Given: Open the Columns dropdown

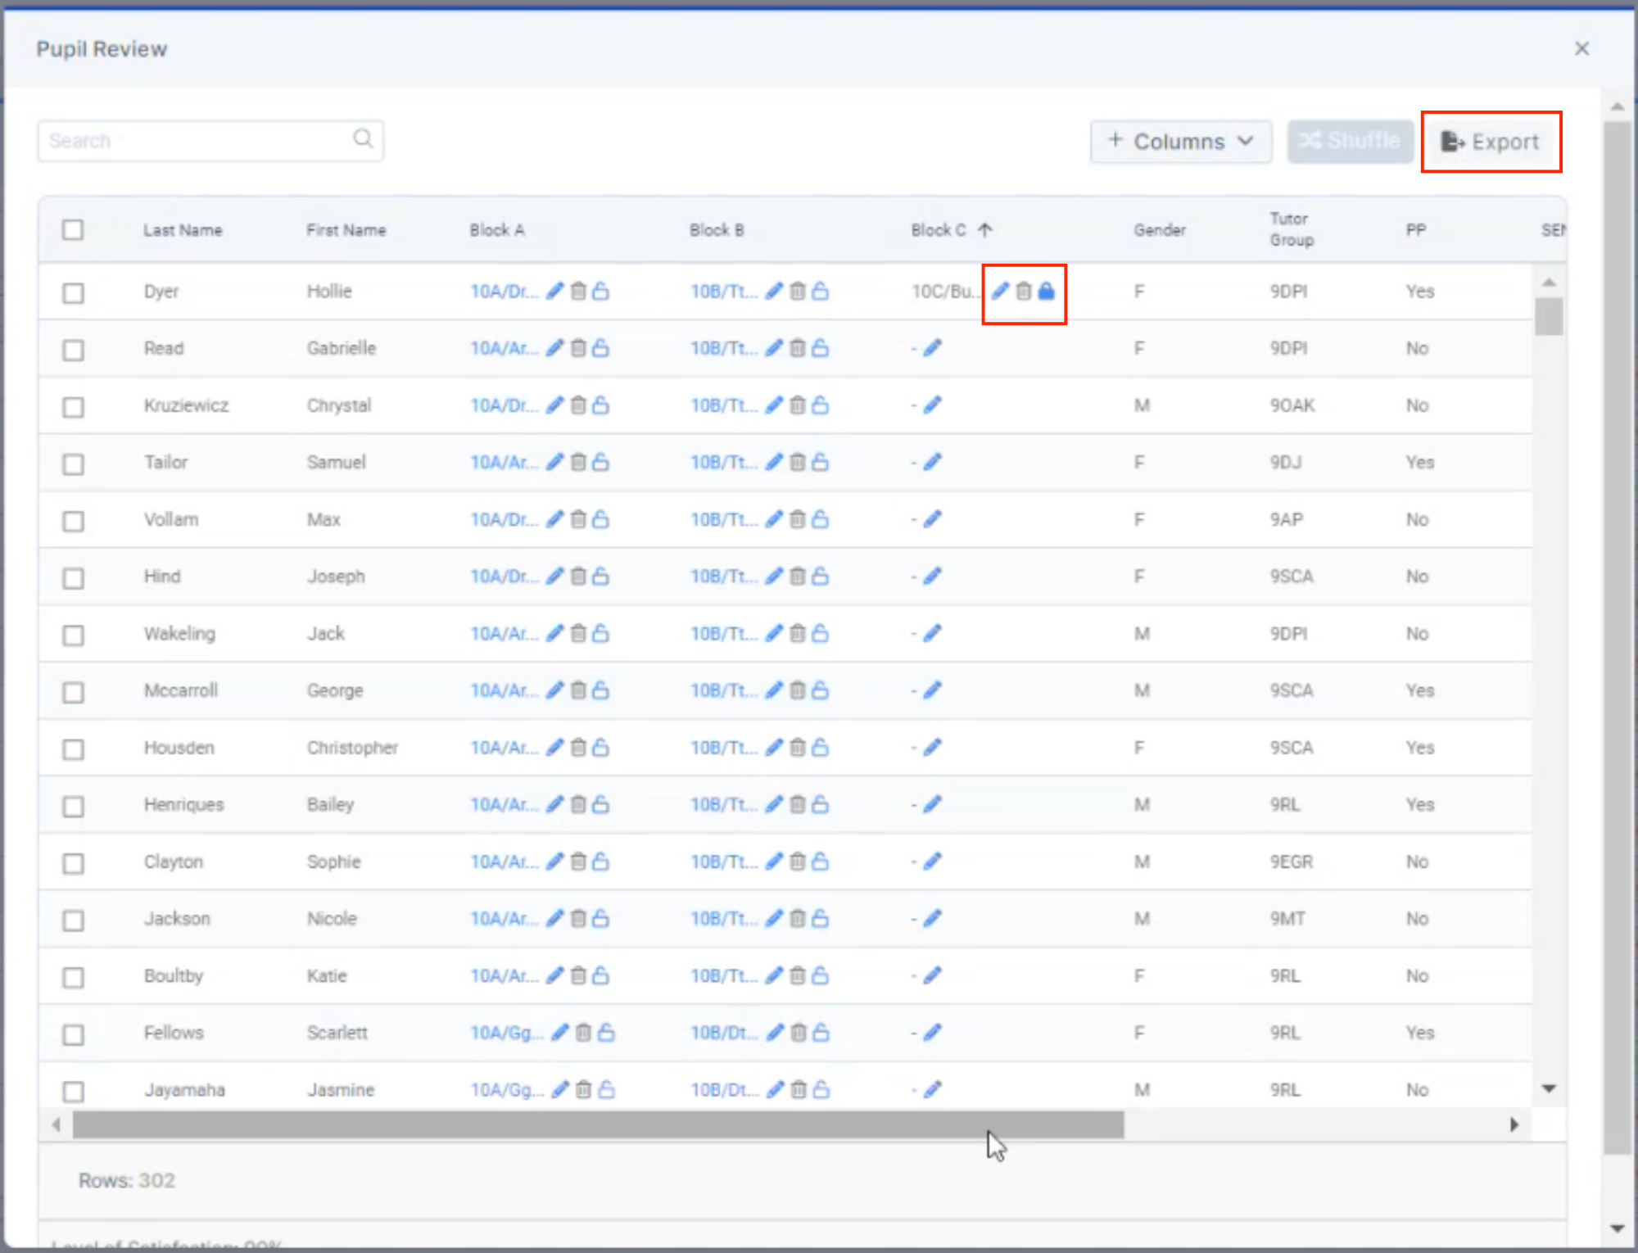Looking at the screenshot, I should point(1180,142).
